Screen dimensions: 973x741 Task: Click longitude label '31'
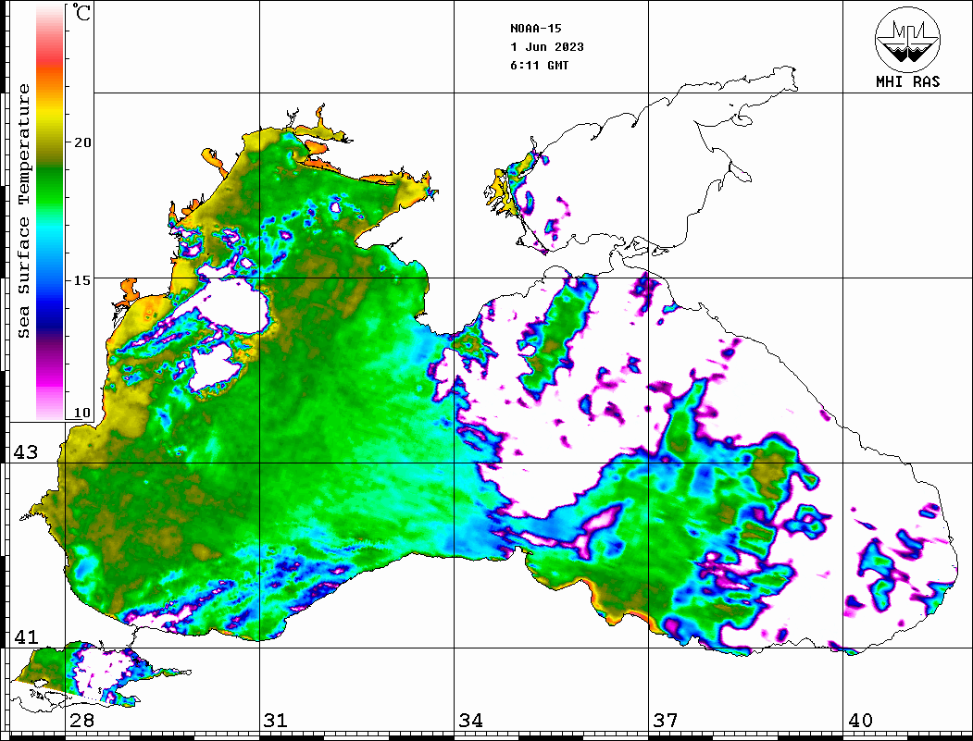276,721
